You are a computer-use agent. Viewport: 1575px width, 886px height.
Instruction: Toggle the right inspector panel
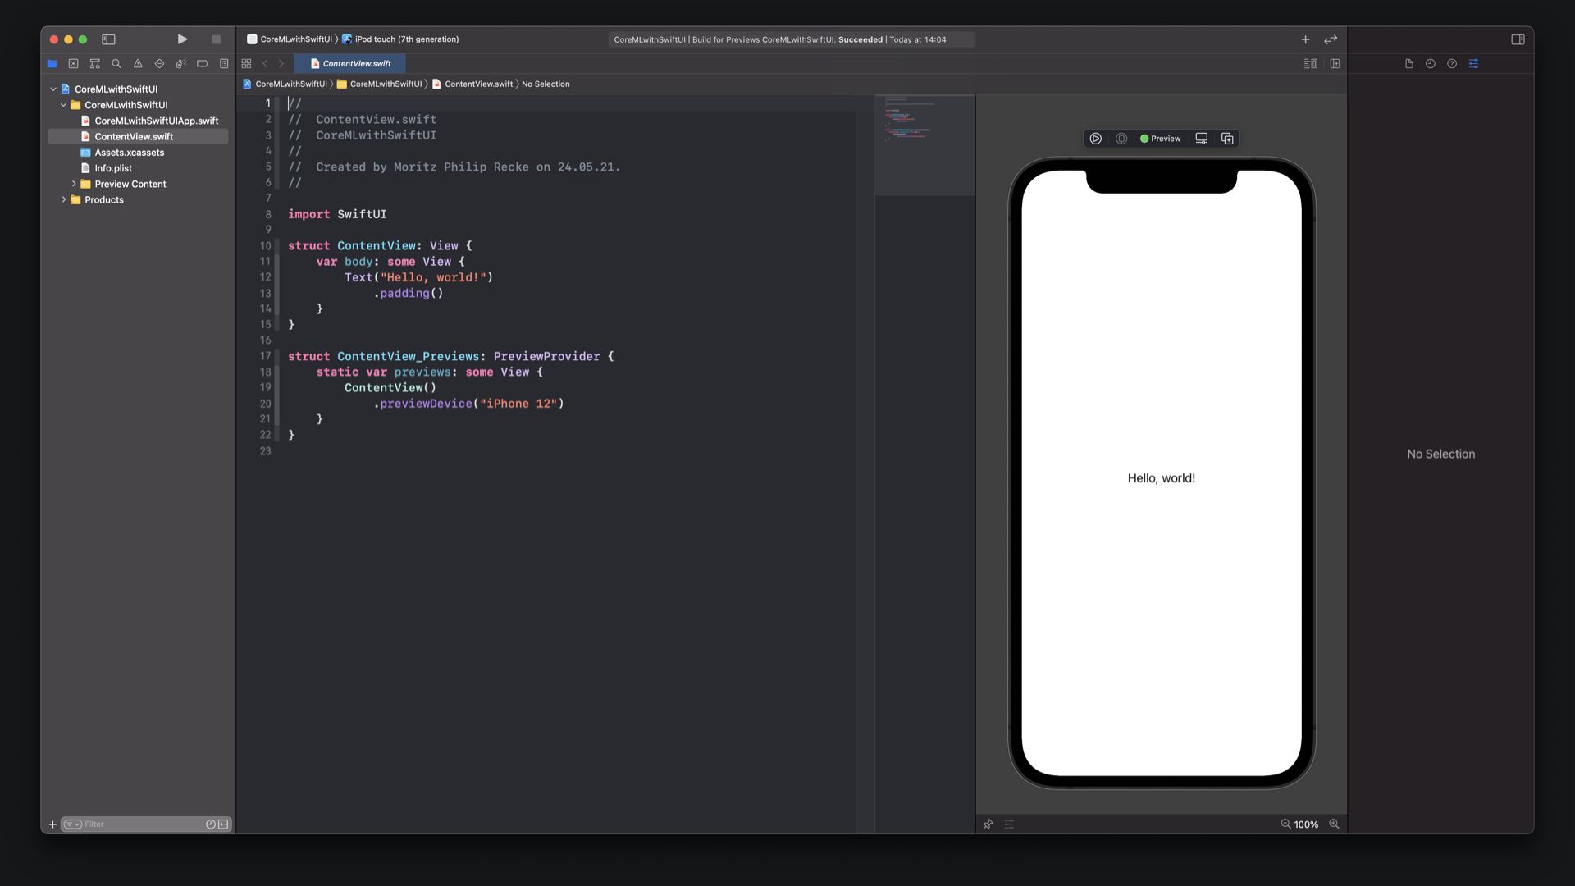coord(1518,39)
